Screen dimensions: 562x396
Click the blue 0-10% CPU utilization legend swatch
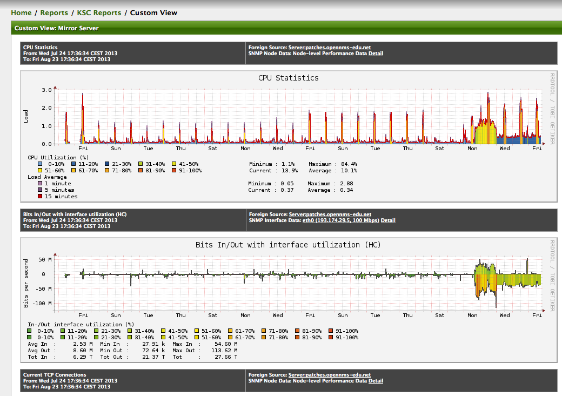click(x=39, y=164)
